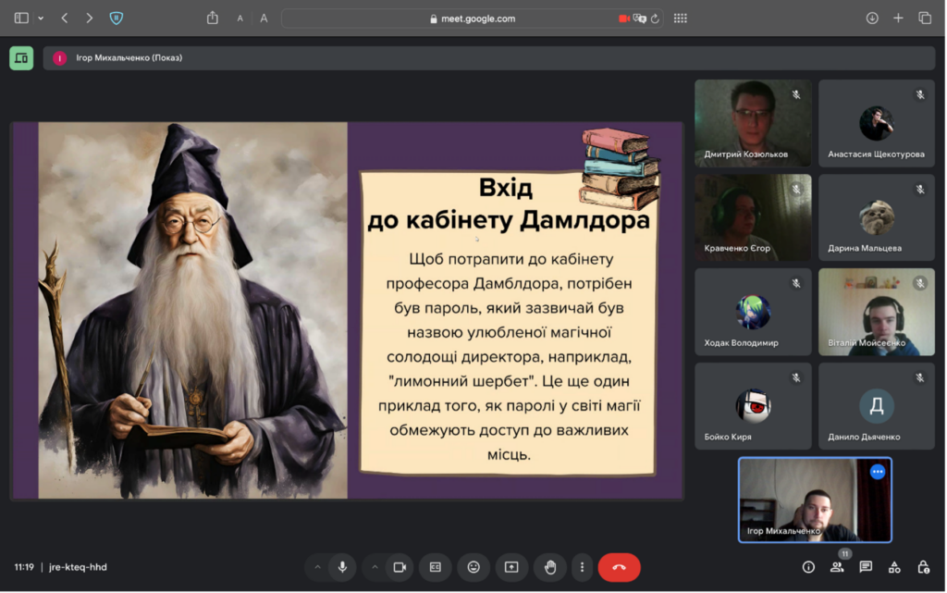Open the privacy shield report
Viewport: 947px width, 593px height.
pyautogui.click(x=116, y=19)
